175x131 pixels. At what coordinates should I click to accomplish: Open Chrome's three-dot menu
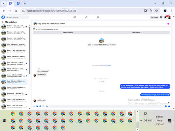tap(171, 11)
